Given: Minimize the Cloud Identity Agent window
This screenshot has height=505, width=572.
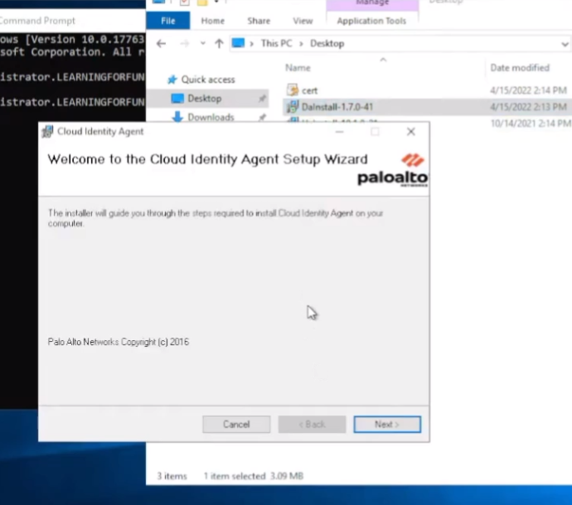Looking at the screenshot, I should tap(340, 132).
